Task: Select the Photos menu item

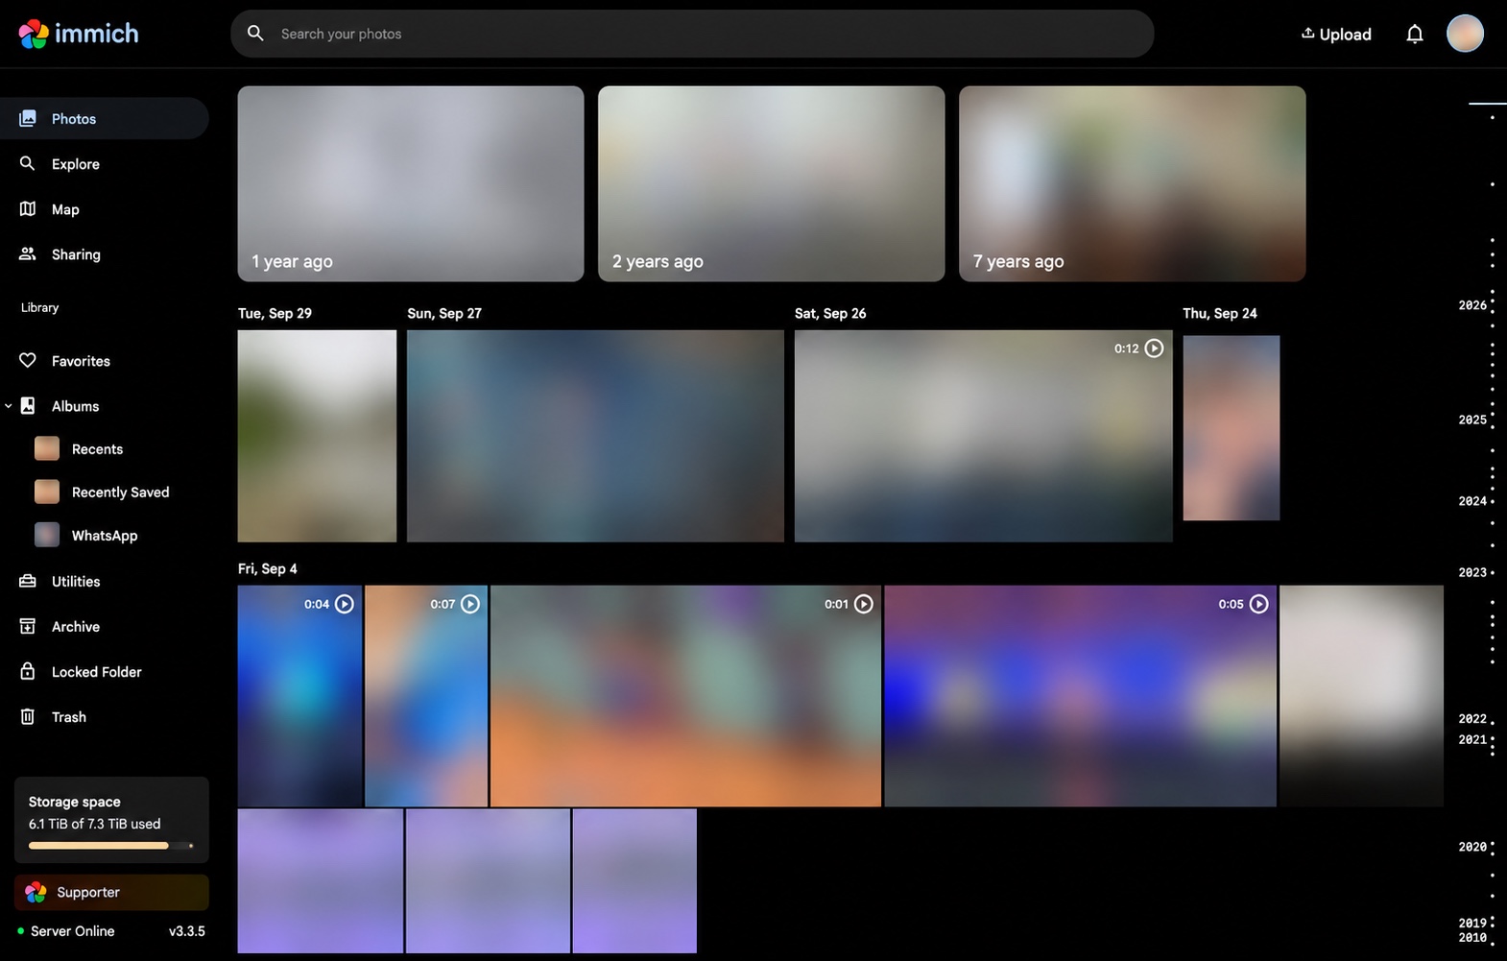Action: click(x=105, y=119)
